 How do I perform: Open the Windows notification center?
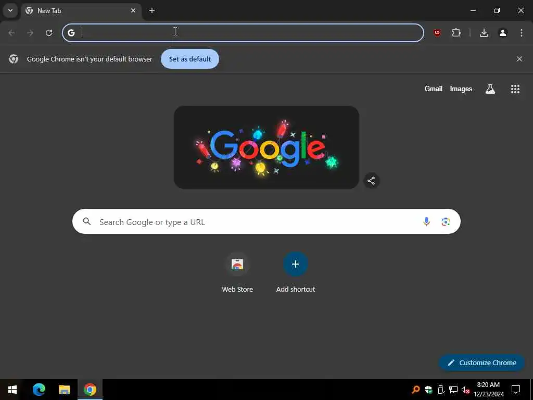516,390
